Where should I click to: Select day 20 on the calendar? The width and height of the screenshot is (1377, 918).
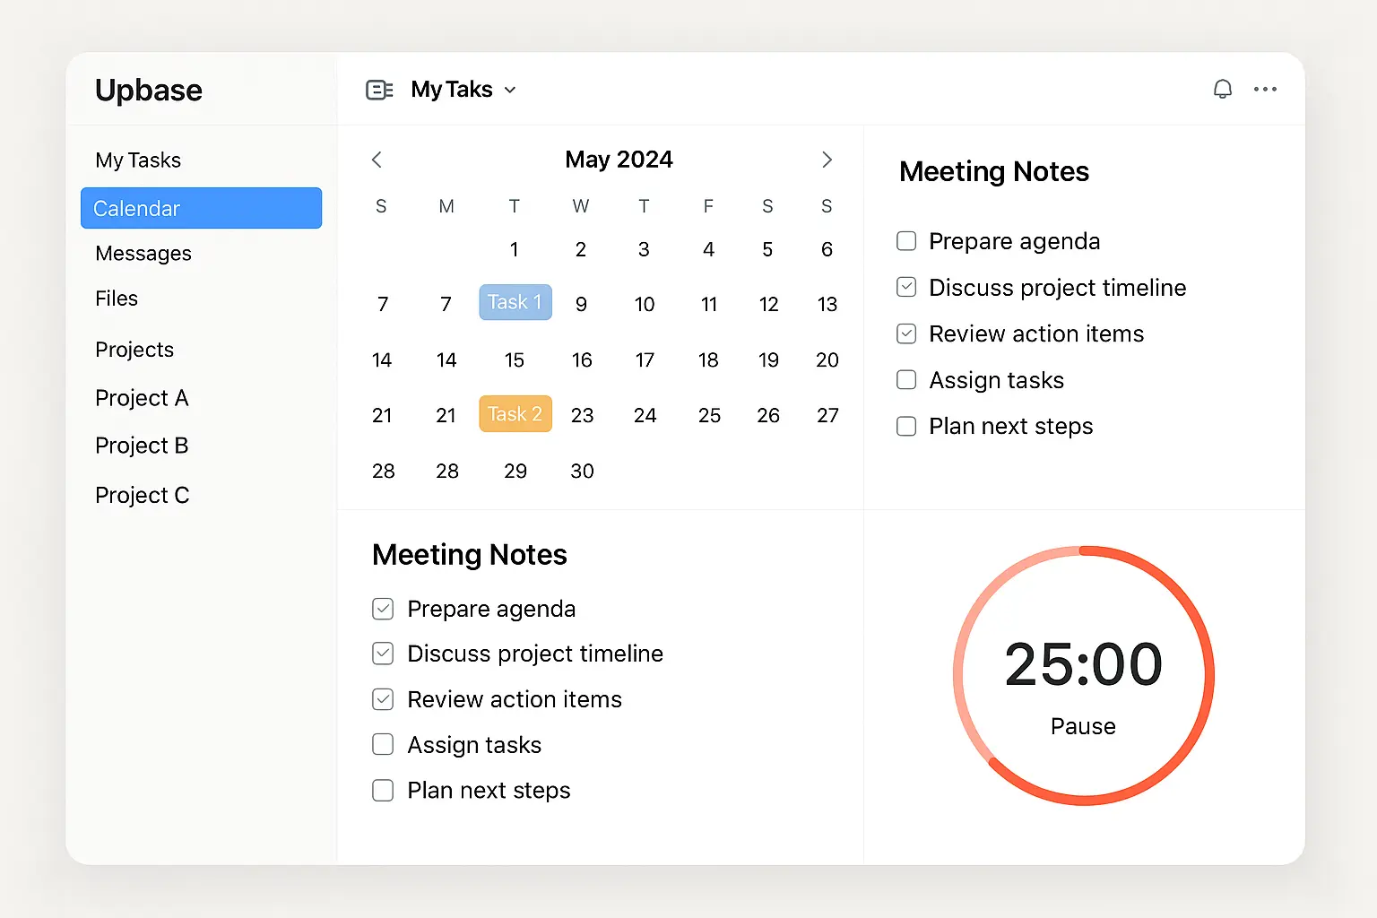827,360
